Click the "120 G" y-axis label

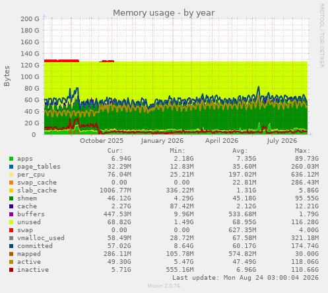(x=30, y=65)
